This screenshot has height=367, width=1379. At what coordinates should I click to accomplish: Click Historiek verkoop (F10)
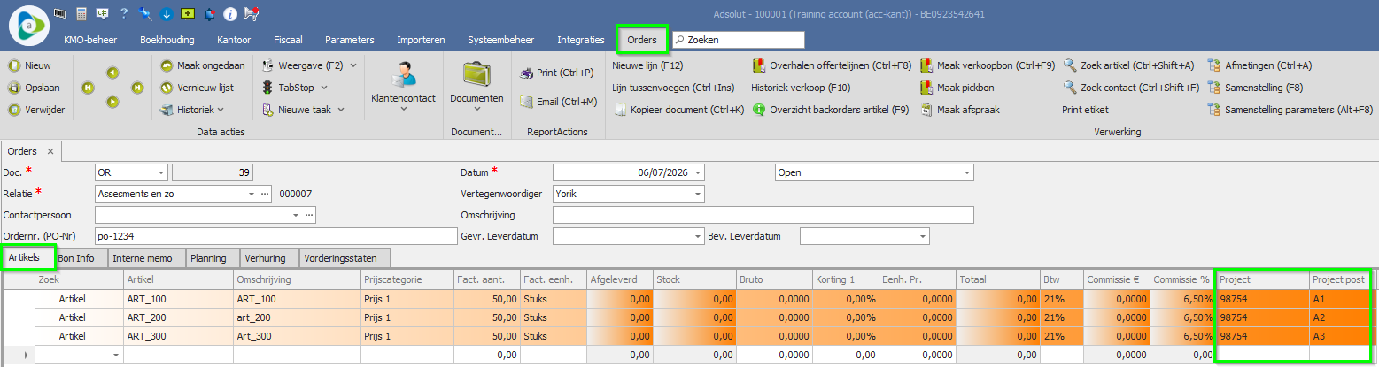(801, 88)
